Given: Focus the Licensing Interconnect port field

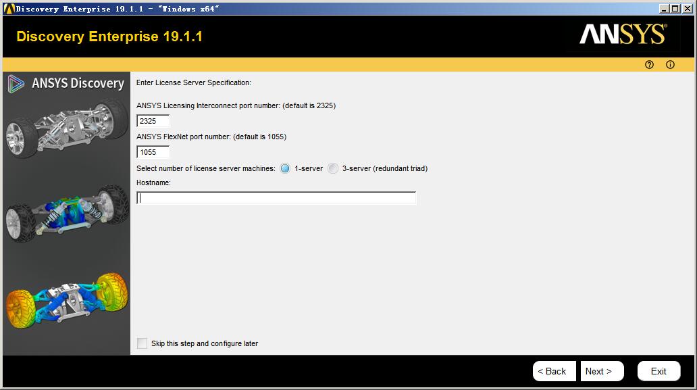Looking at the screenshot, I should pyautogui.click(x=153, y=121).
